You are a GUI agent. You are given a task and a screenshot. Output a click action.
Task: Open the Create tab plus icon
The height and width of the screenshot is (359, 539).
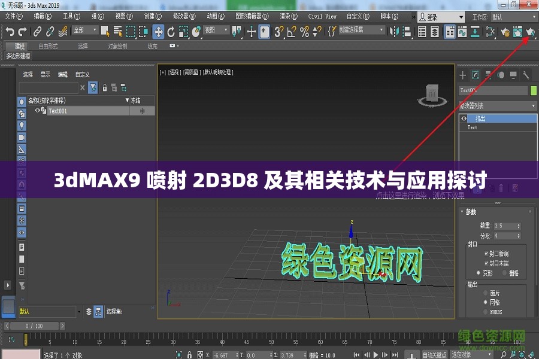pos(463,75)
